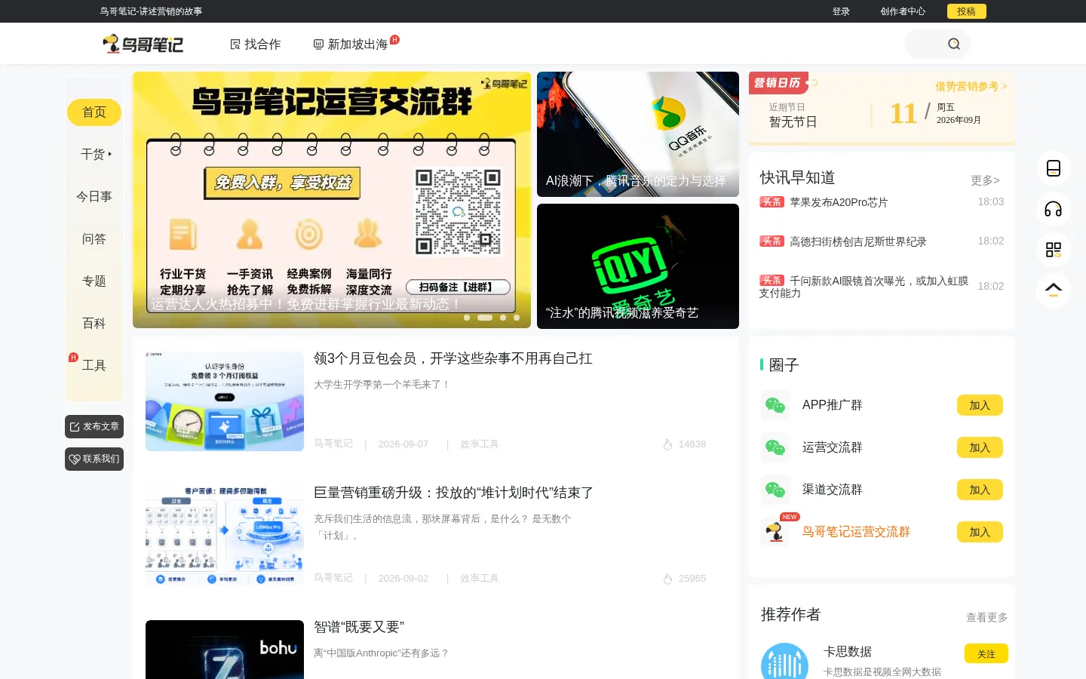Select the first carousel indicator dot
1086x679 pixels.
[x=467, y=318]
